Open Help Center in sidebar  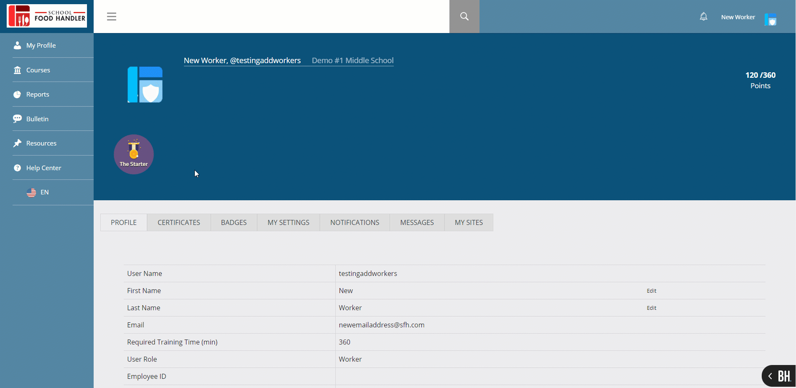click(43, 168)
